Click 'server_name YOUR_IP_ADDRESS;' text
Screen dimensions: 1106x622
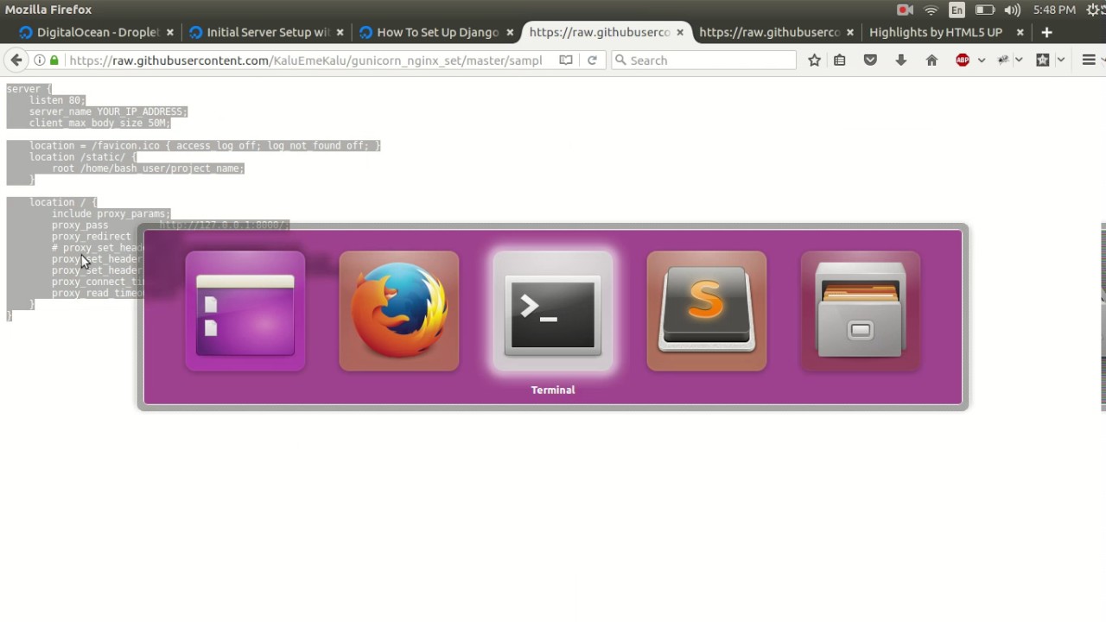point(108,111)
